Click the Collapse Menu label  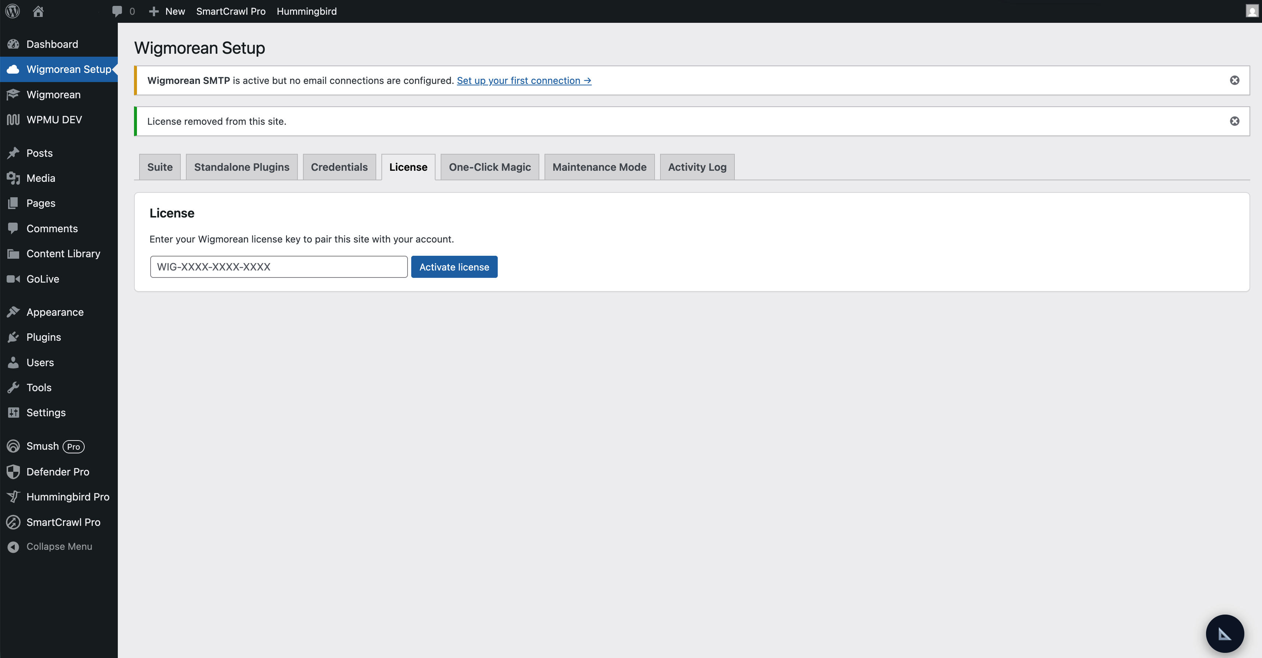point(59,546)
